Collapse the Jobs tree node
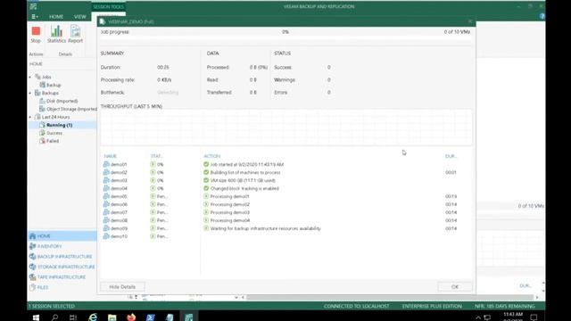571x321 pixels. pos(30,78)
